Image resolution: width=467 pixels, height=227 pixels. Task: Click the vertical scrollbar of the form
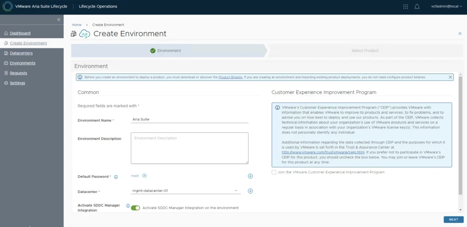click(x=461, y=136)
